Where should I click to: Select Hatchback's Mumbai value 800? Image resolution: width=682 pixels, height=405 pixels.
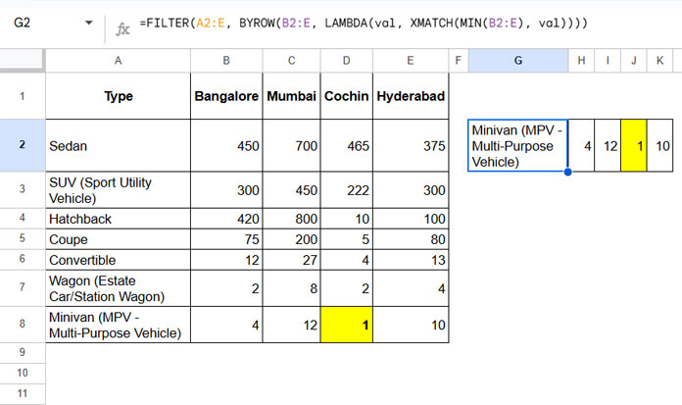[291, 218]
